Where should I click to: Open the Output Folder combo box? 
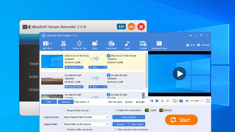[x=86, y=124]
